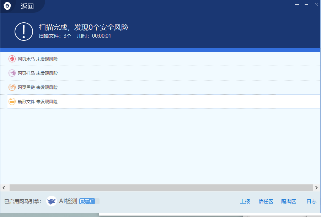321x217 pixels.
Task: Click the horizontal scrollbar left arrow
Action: pos(4,188)
